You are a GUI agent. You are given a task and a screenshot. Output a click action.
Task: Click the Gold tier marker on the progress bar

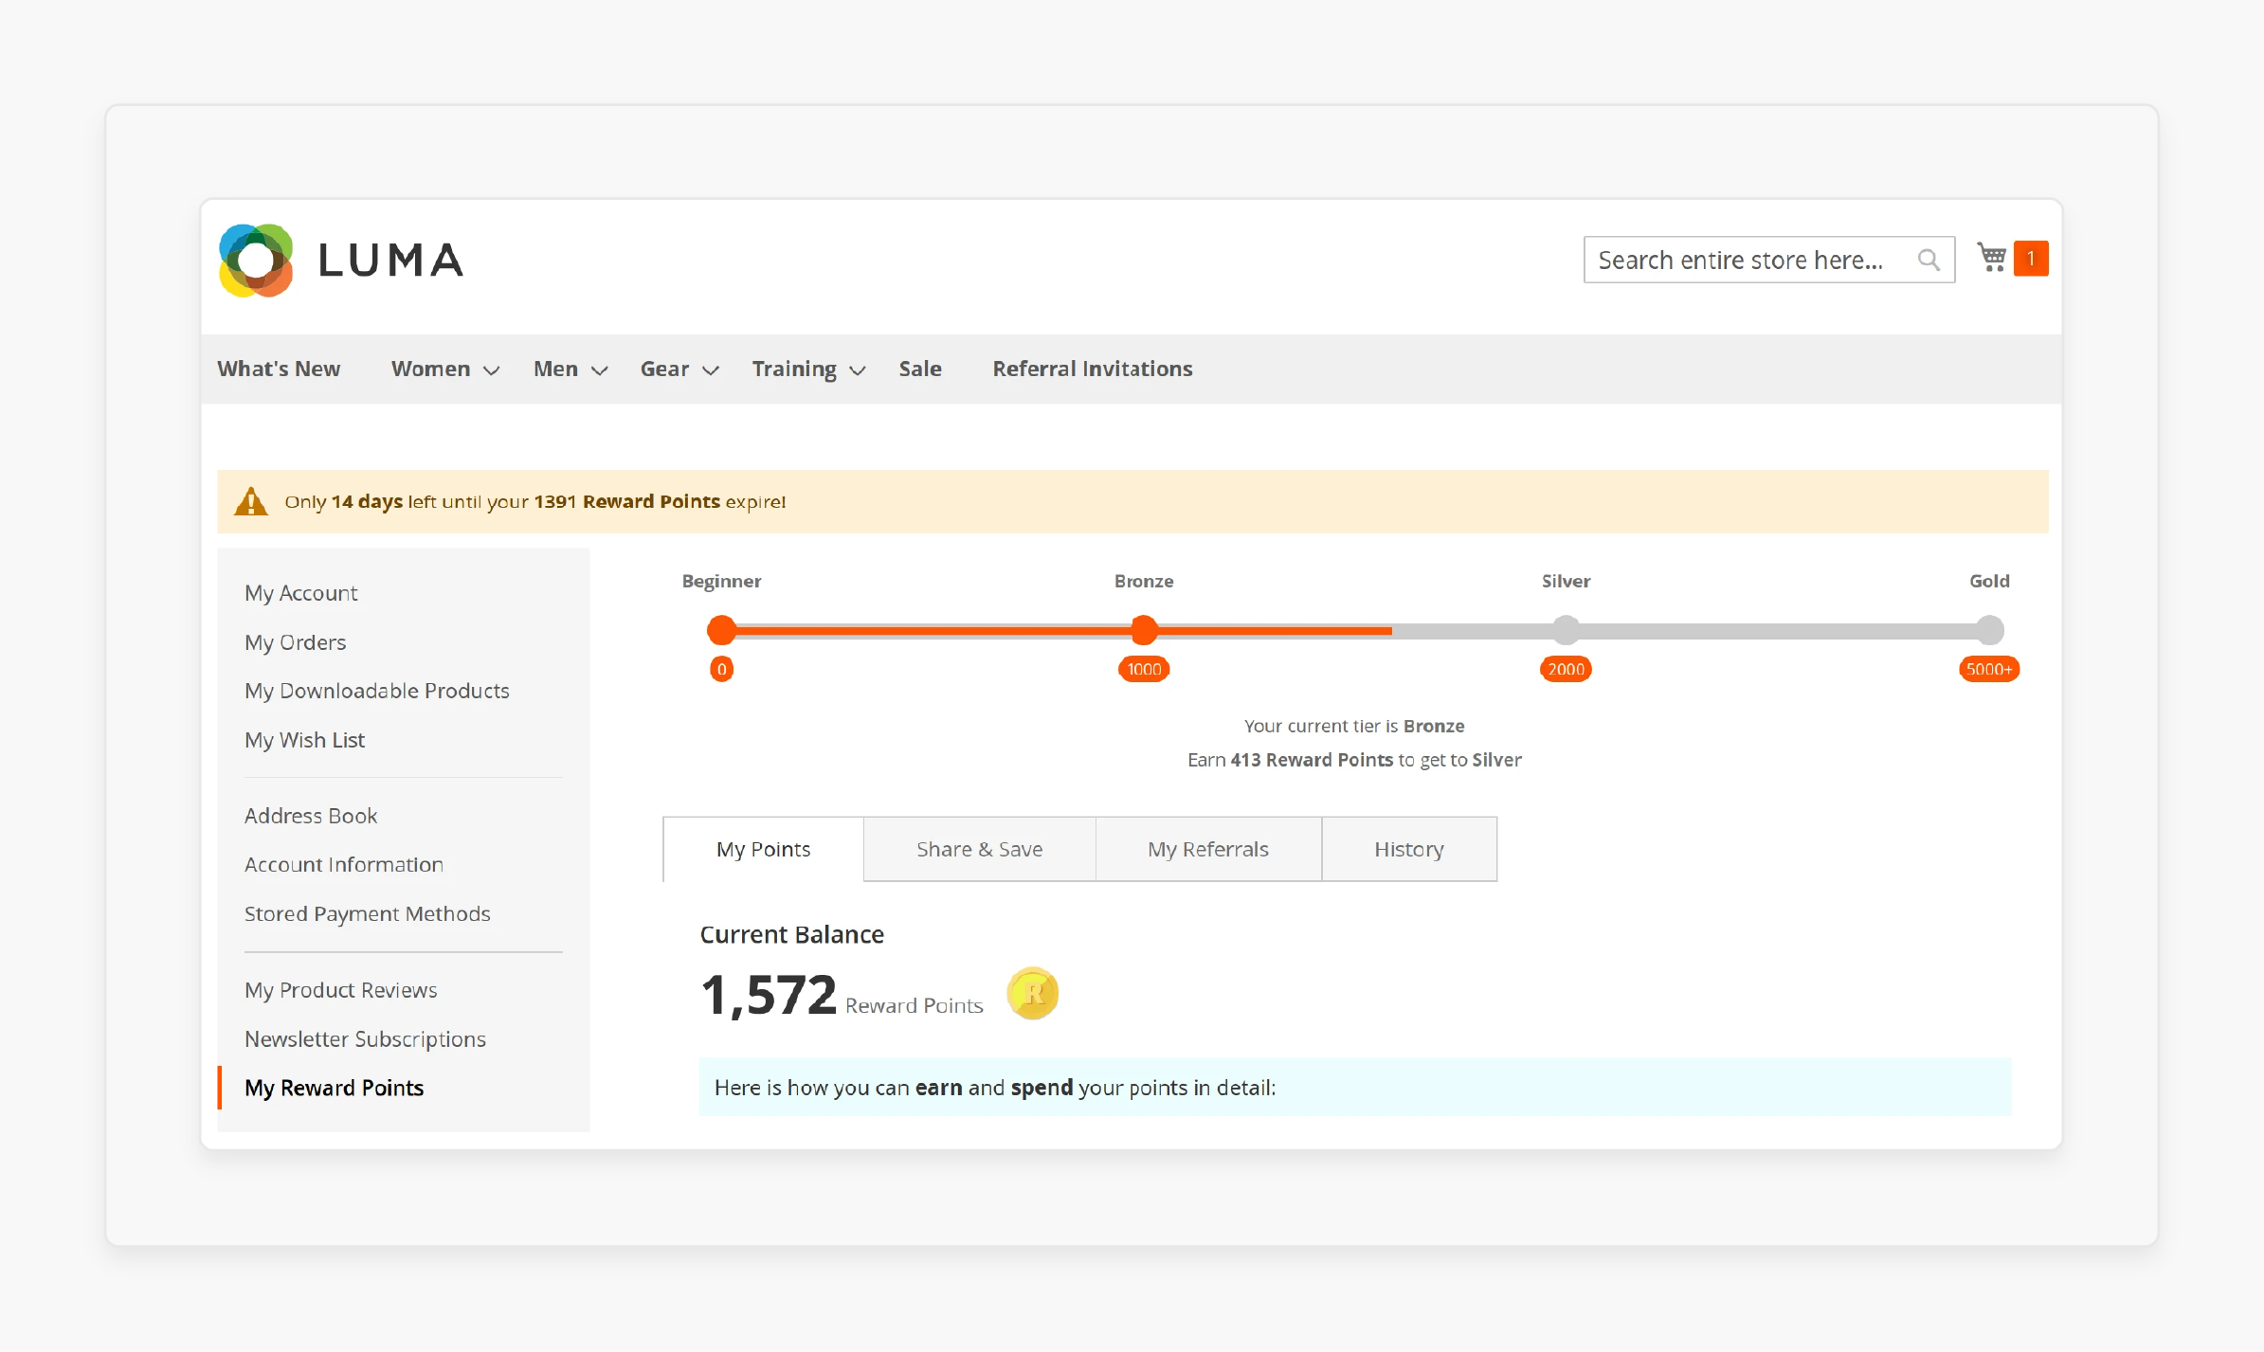(x=1989, y=629)
